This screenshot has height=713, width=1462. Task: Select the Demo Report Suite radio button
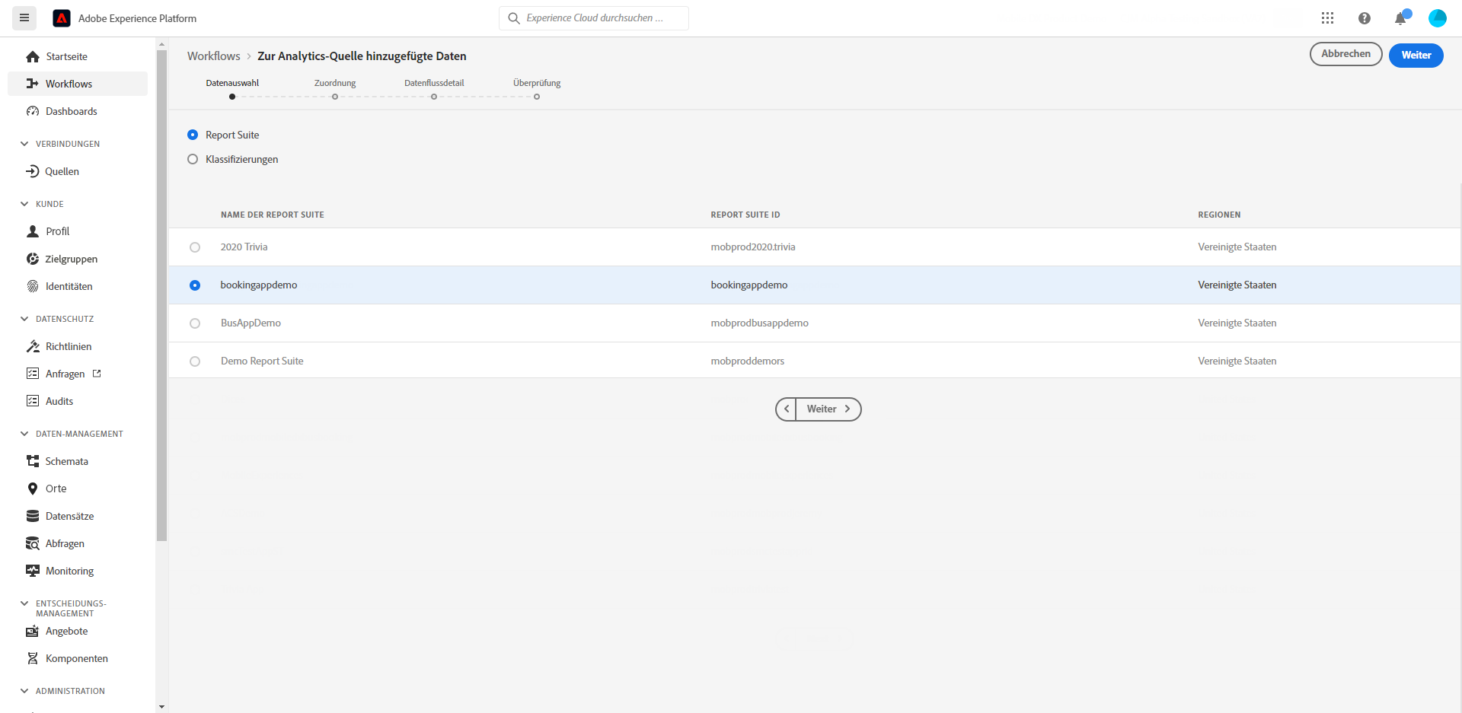pos(195,361)
